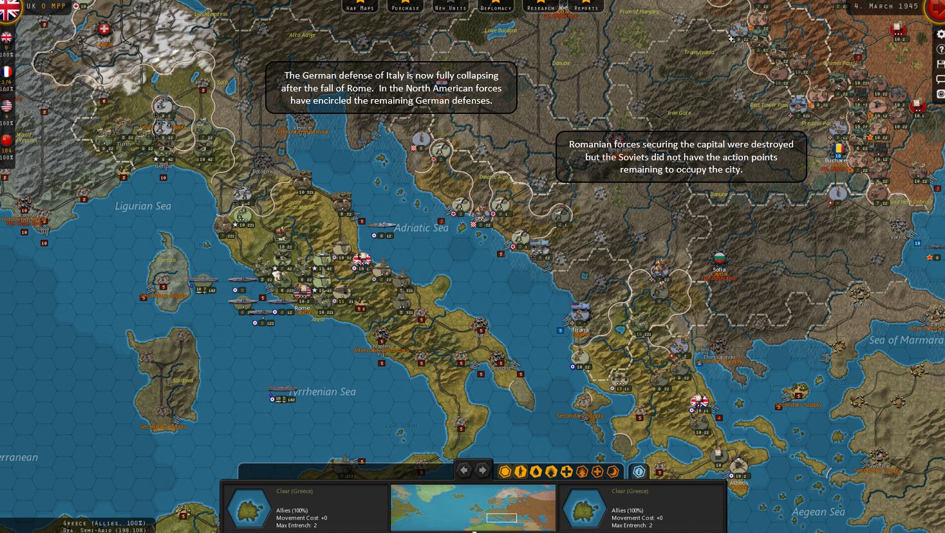
Task: Click the date 4. March 1945
Action: pos(886,6)
